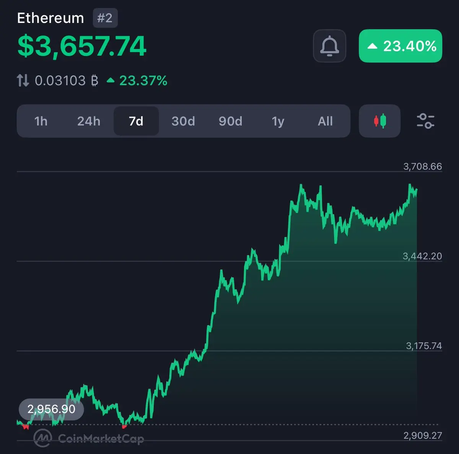Viewport: 459px width, 454px height.
Task: Switch chart range to 90d
Action: 230,121
